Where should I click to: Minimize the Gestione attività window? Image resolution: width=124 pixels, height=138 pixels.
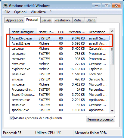[x=96, y=6]
